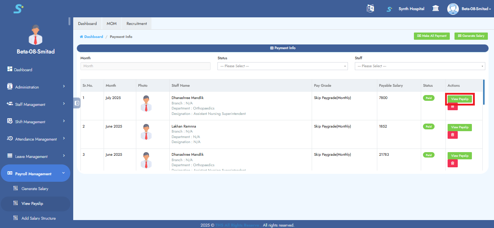
Task: Open the Status Please Select dropdown
Action: pyautogui.click(x=282, y=66)
